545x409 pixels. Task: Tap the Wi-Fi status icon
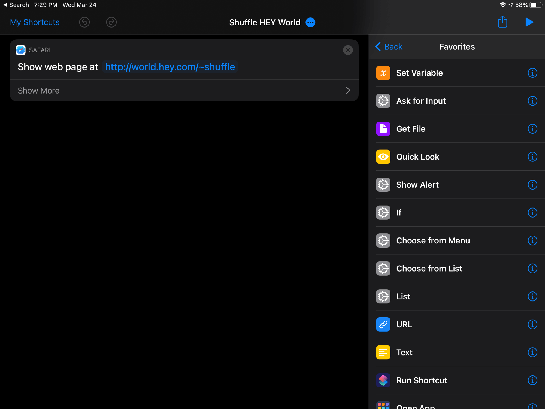point(502,5)
